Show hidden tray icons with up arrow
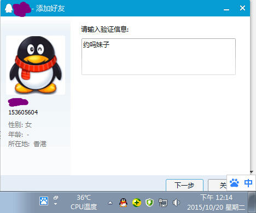 pyautogui.click(x=110, y=203)
